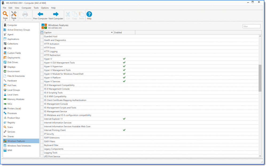267x167 pixels.
Task: Select Active Directory Groups icon in sidebar
Action: pos(5,30)
